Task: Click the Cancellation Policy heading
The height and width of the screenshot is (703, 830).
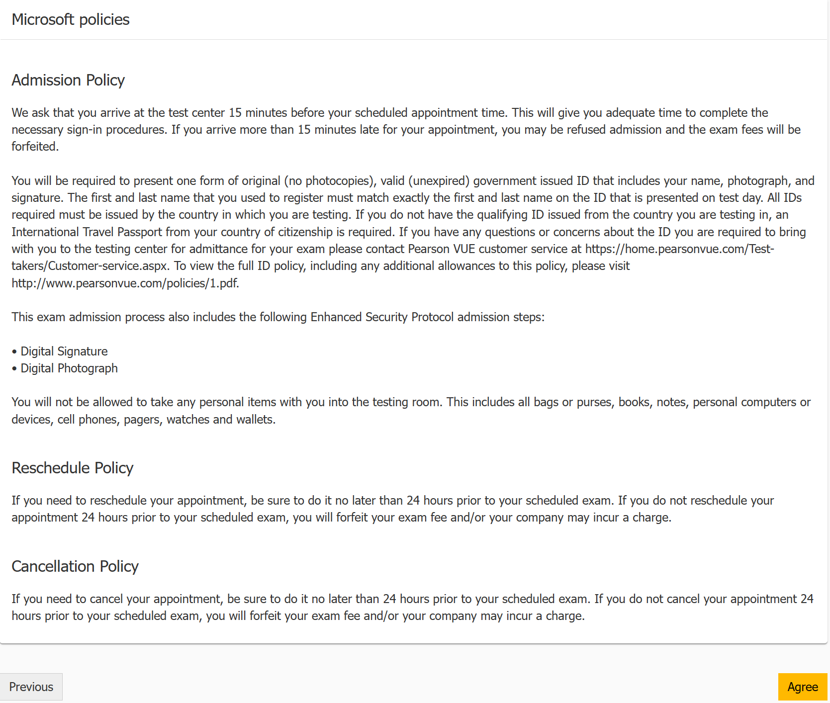Action: tap(75, 566)
